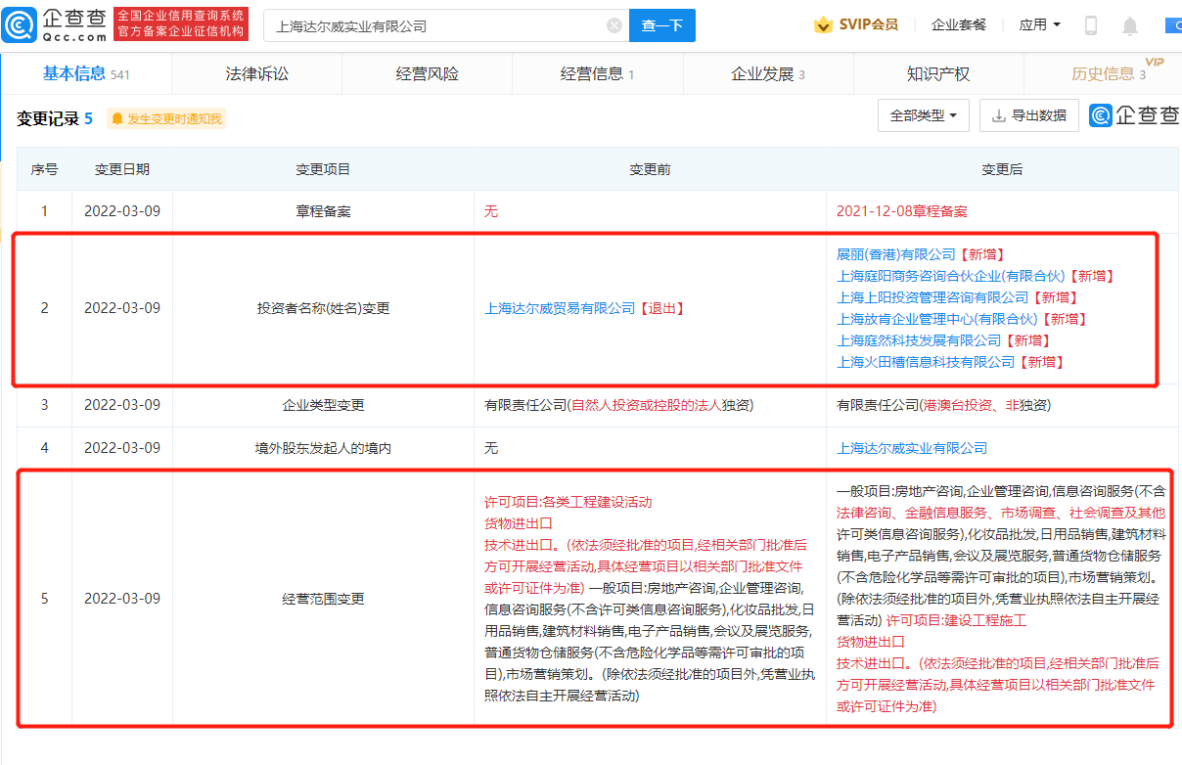The width and height of the screenshot is (1182, 765).
Task: Click the 企查查 logo in header
Action: tap(55, 24)
